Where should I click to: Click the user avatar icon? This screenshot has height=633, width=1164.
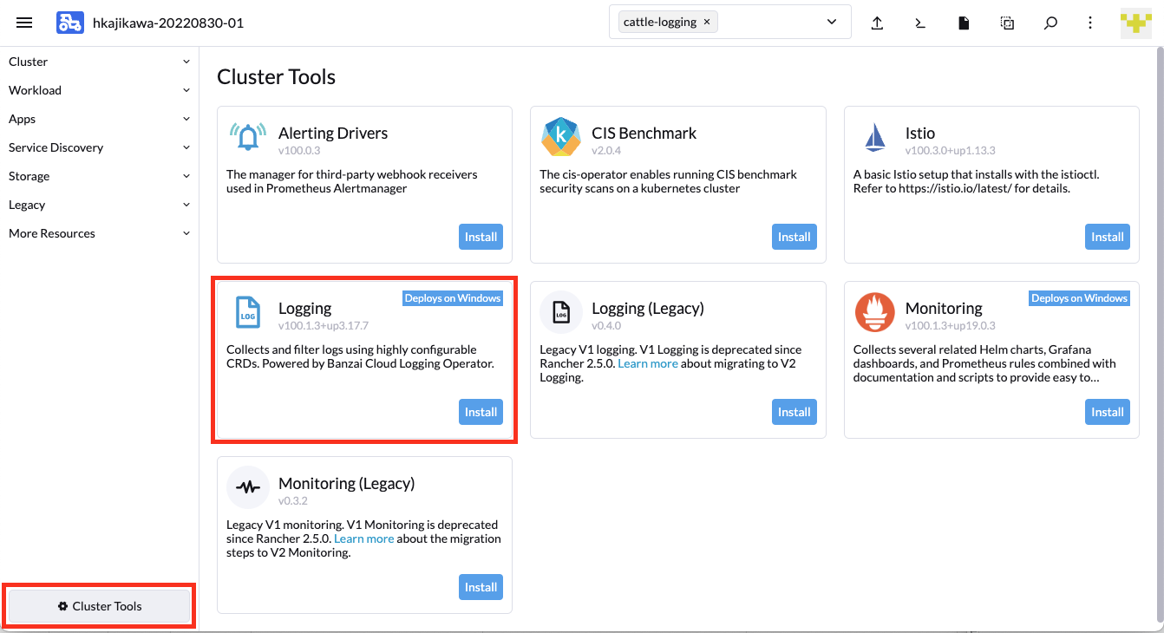point(1135,23)
